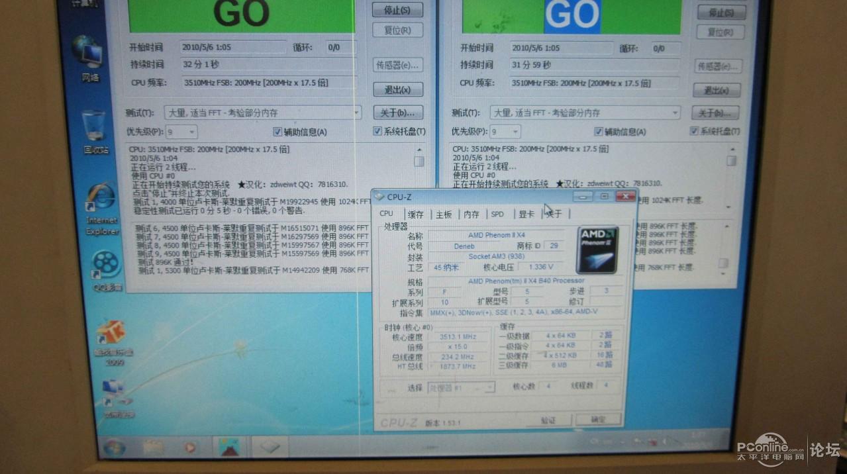This screenshot has width=847, height=474.
Task: Click 停止(S) button in right window
Action: [721, 12]
